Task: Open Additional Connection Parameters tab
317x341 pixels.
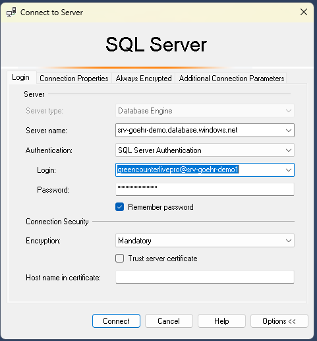Action: [231, 78]
